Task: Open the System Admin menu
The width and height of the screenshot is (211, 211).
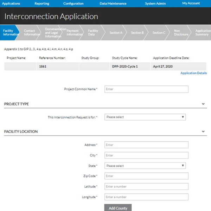Action: pos(155,4)
